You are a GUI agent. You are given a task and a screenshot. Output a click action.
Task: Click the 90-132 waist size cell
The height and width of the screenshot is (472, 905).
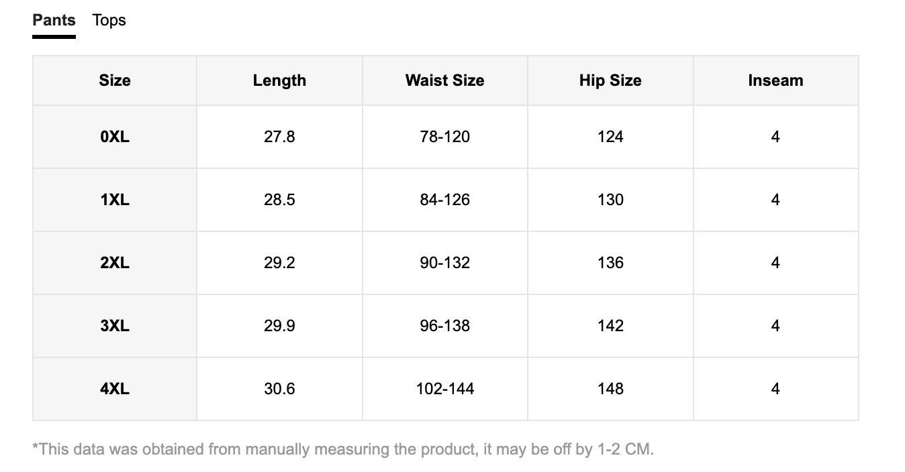click(x=444, y=263)
